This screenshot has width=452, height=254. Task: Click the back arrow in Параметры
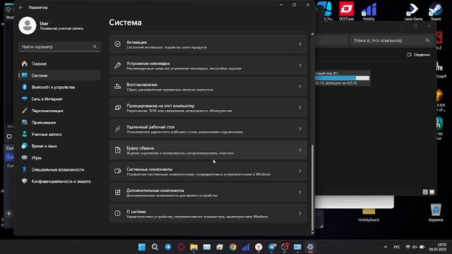[20, 8]
